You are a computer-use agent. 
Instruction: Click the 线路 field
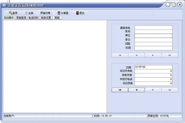point(154,44)
